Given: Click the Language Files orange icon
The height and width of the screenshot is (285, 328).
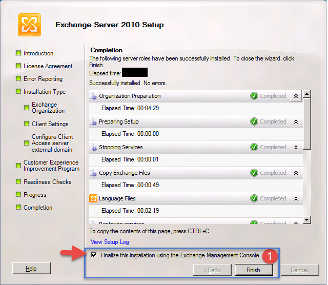Looking at the screenshot, I should point(93,198).
